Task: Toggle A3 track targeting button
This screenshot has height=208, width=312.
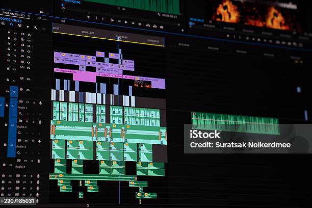Action: click(12, 146)
